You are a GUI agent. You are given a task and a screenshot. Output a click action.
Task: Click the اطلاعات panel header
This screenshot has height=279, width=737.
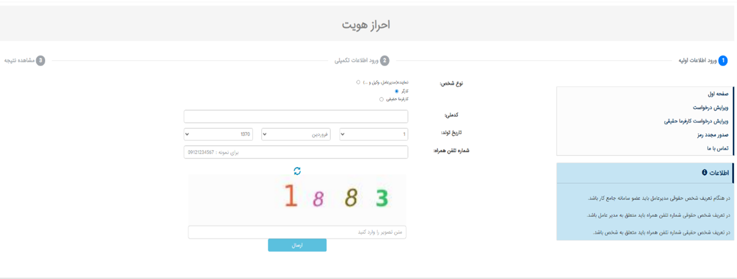[x=645, y=173]
